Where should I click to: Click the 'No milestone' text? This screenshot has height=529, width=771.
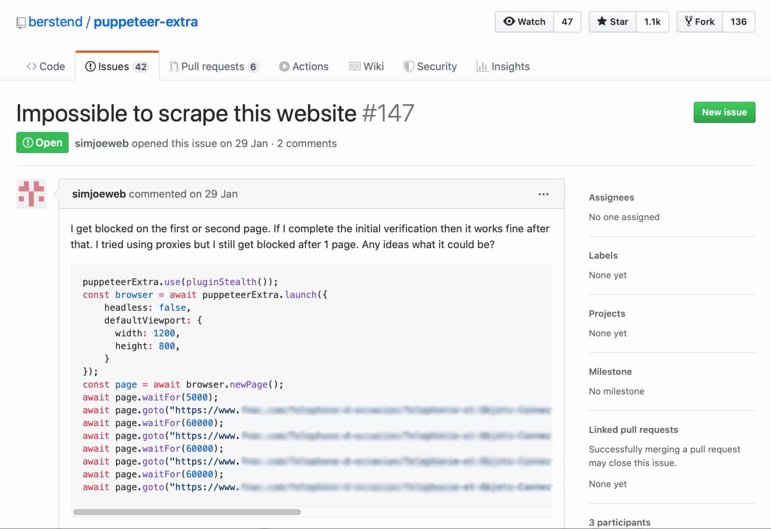click(x=616, y=391)
